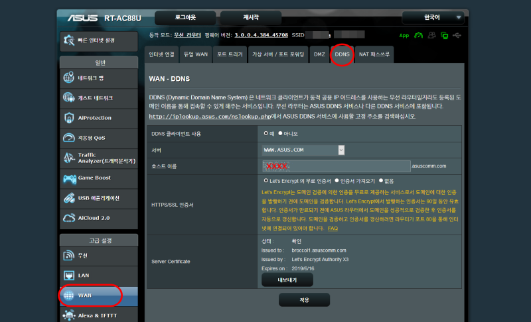Click the 적용 apply button
The height and width of the screenshot is (322, 531).
[x=304, y=300]
